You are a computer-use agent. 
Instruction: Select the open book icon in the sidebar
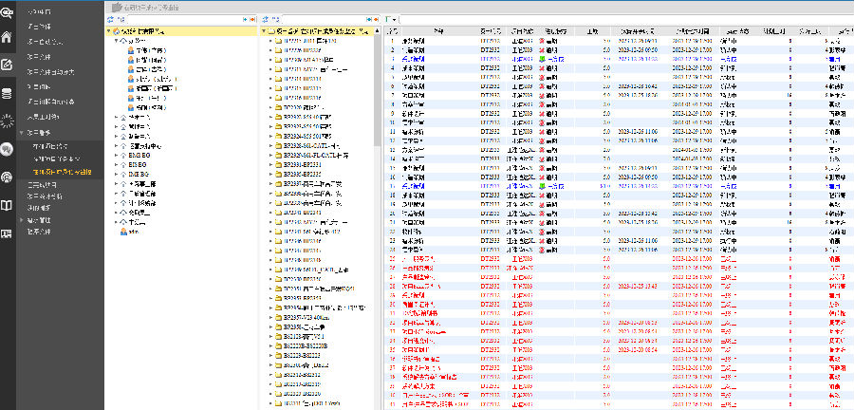[x=8, y=204]
